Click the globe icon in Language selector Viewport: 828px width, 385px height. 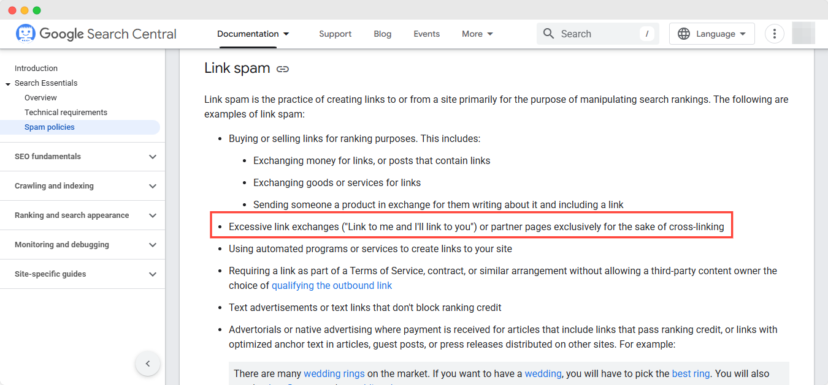[x=684, y=34]
